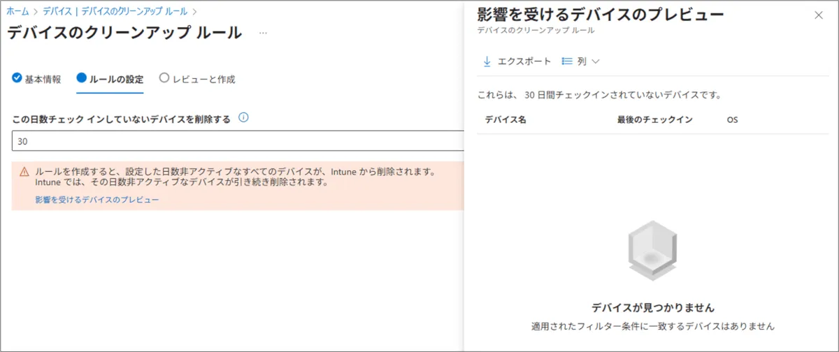Viewport: 839px width, 352px height.
Task: Click the columns list icon
Action: (567, 61)
